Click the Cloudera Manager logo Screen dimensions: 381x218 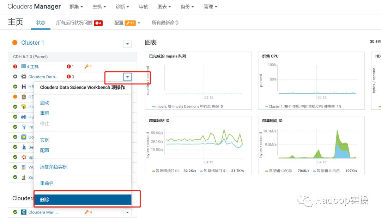click(x=34, y=7)
